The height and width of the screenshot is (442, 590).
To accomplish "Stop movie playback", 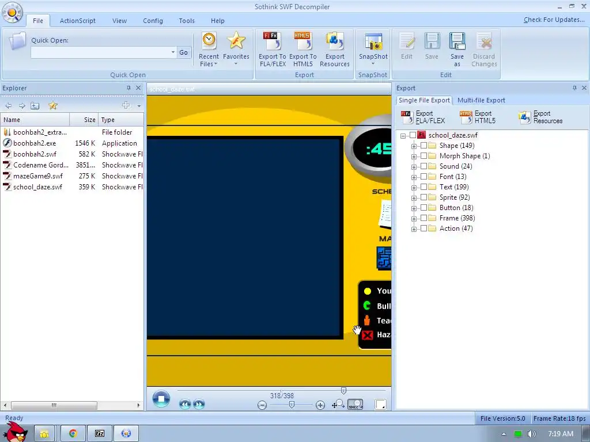I will 161,399.
